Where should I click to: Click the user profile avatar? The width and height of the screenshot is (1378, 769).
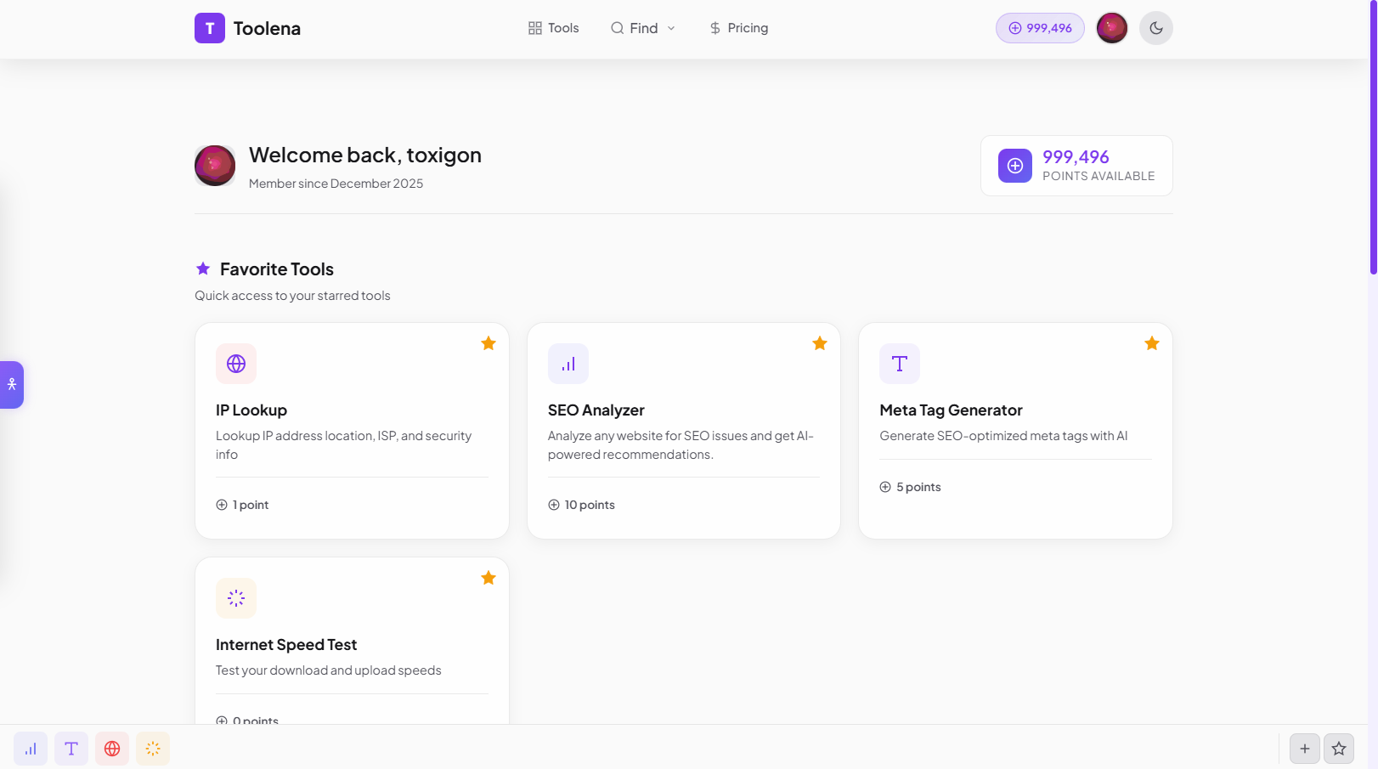click(x=1111, y=27)
